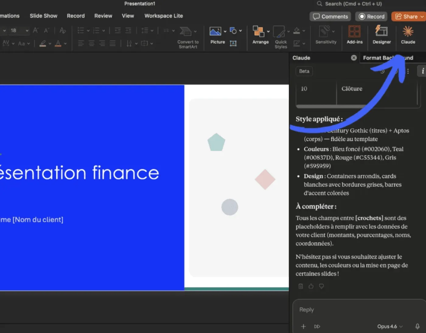This screenshot has width=426, height=333.
Task: Insert a Picture using the ribbon icon
Action: pos(215,31)
